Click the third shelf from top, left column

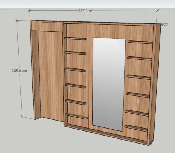[75, 70]
